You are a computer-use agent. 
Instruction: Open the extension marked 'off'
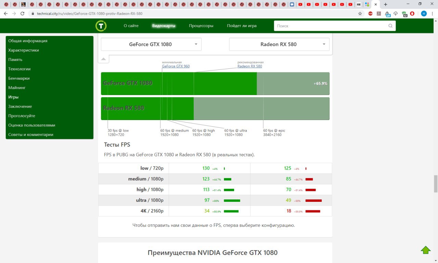388,14
